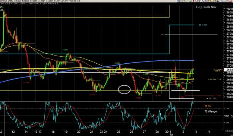Click date axis label 30
The image size is (233, 136).
167,132
